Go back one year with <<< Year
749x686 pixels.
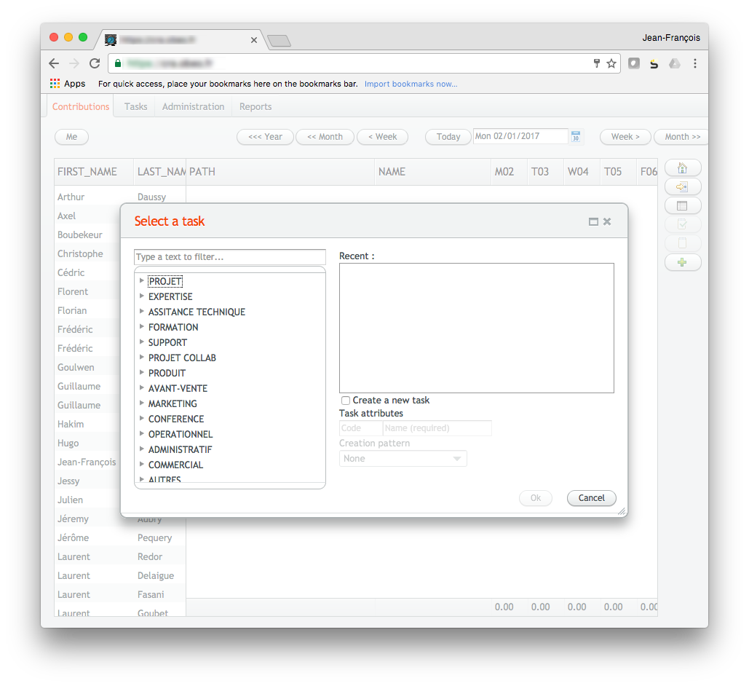(x=265, y=137)
